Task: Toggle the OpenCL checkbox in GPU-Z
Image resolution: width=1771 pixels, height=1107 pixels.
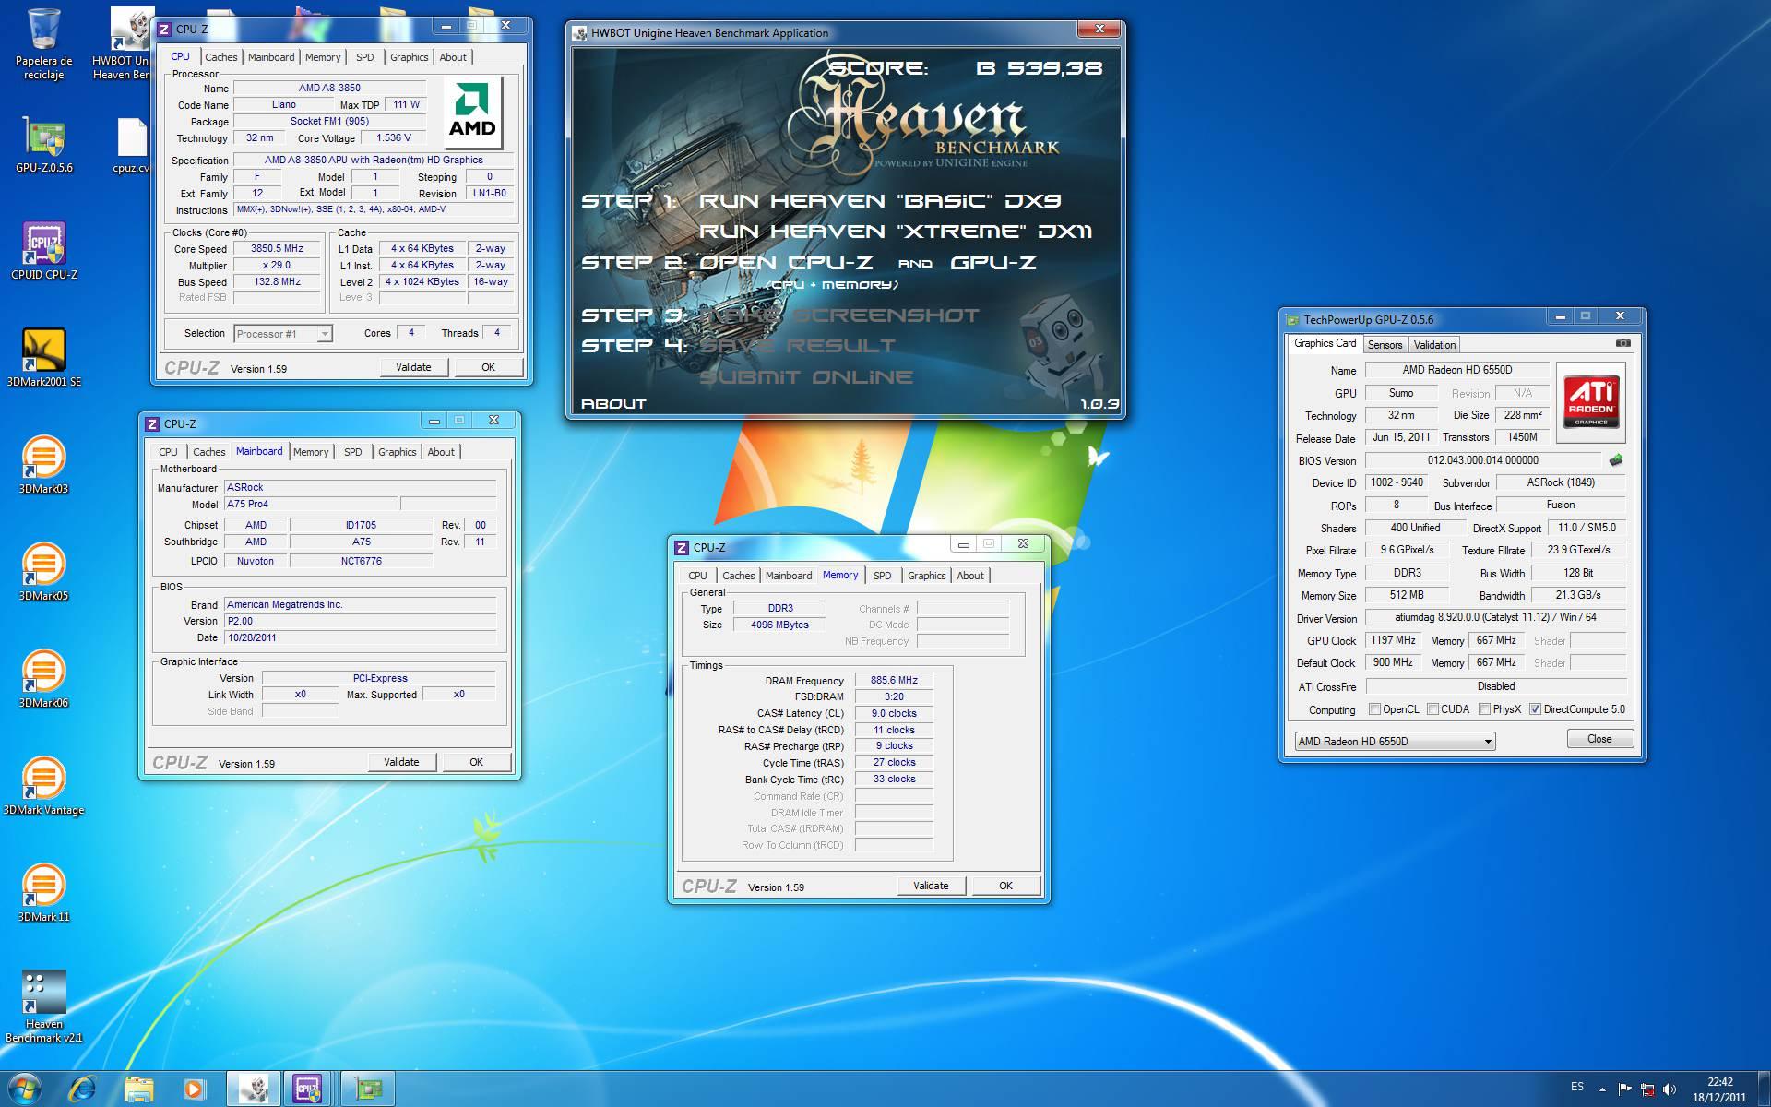Action: point(1374,709)
